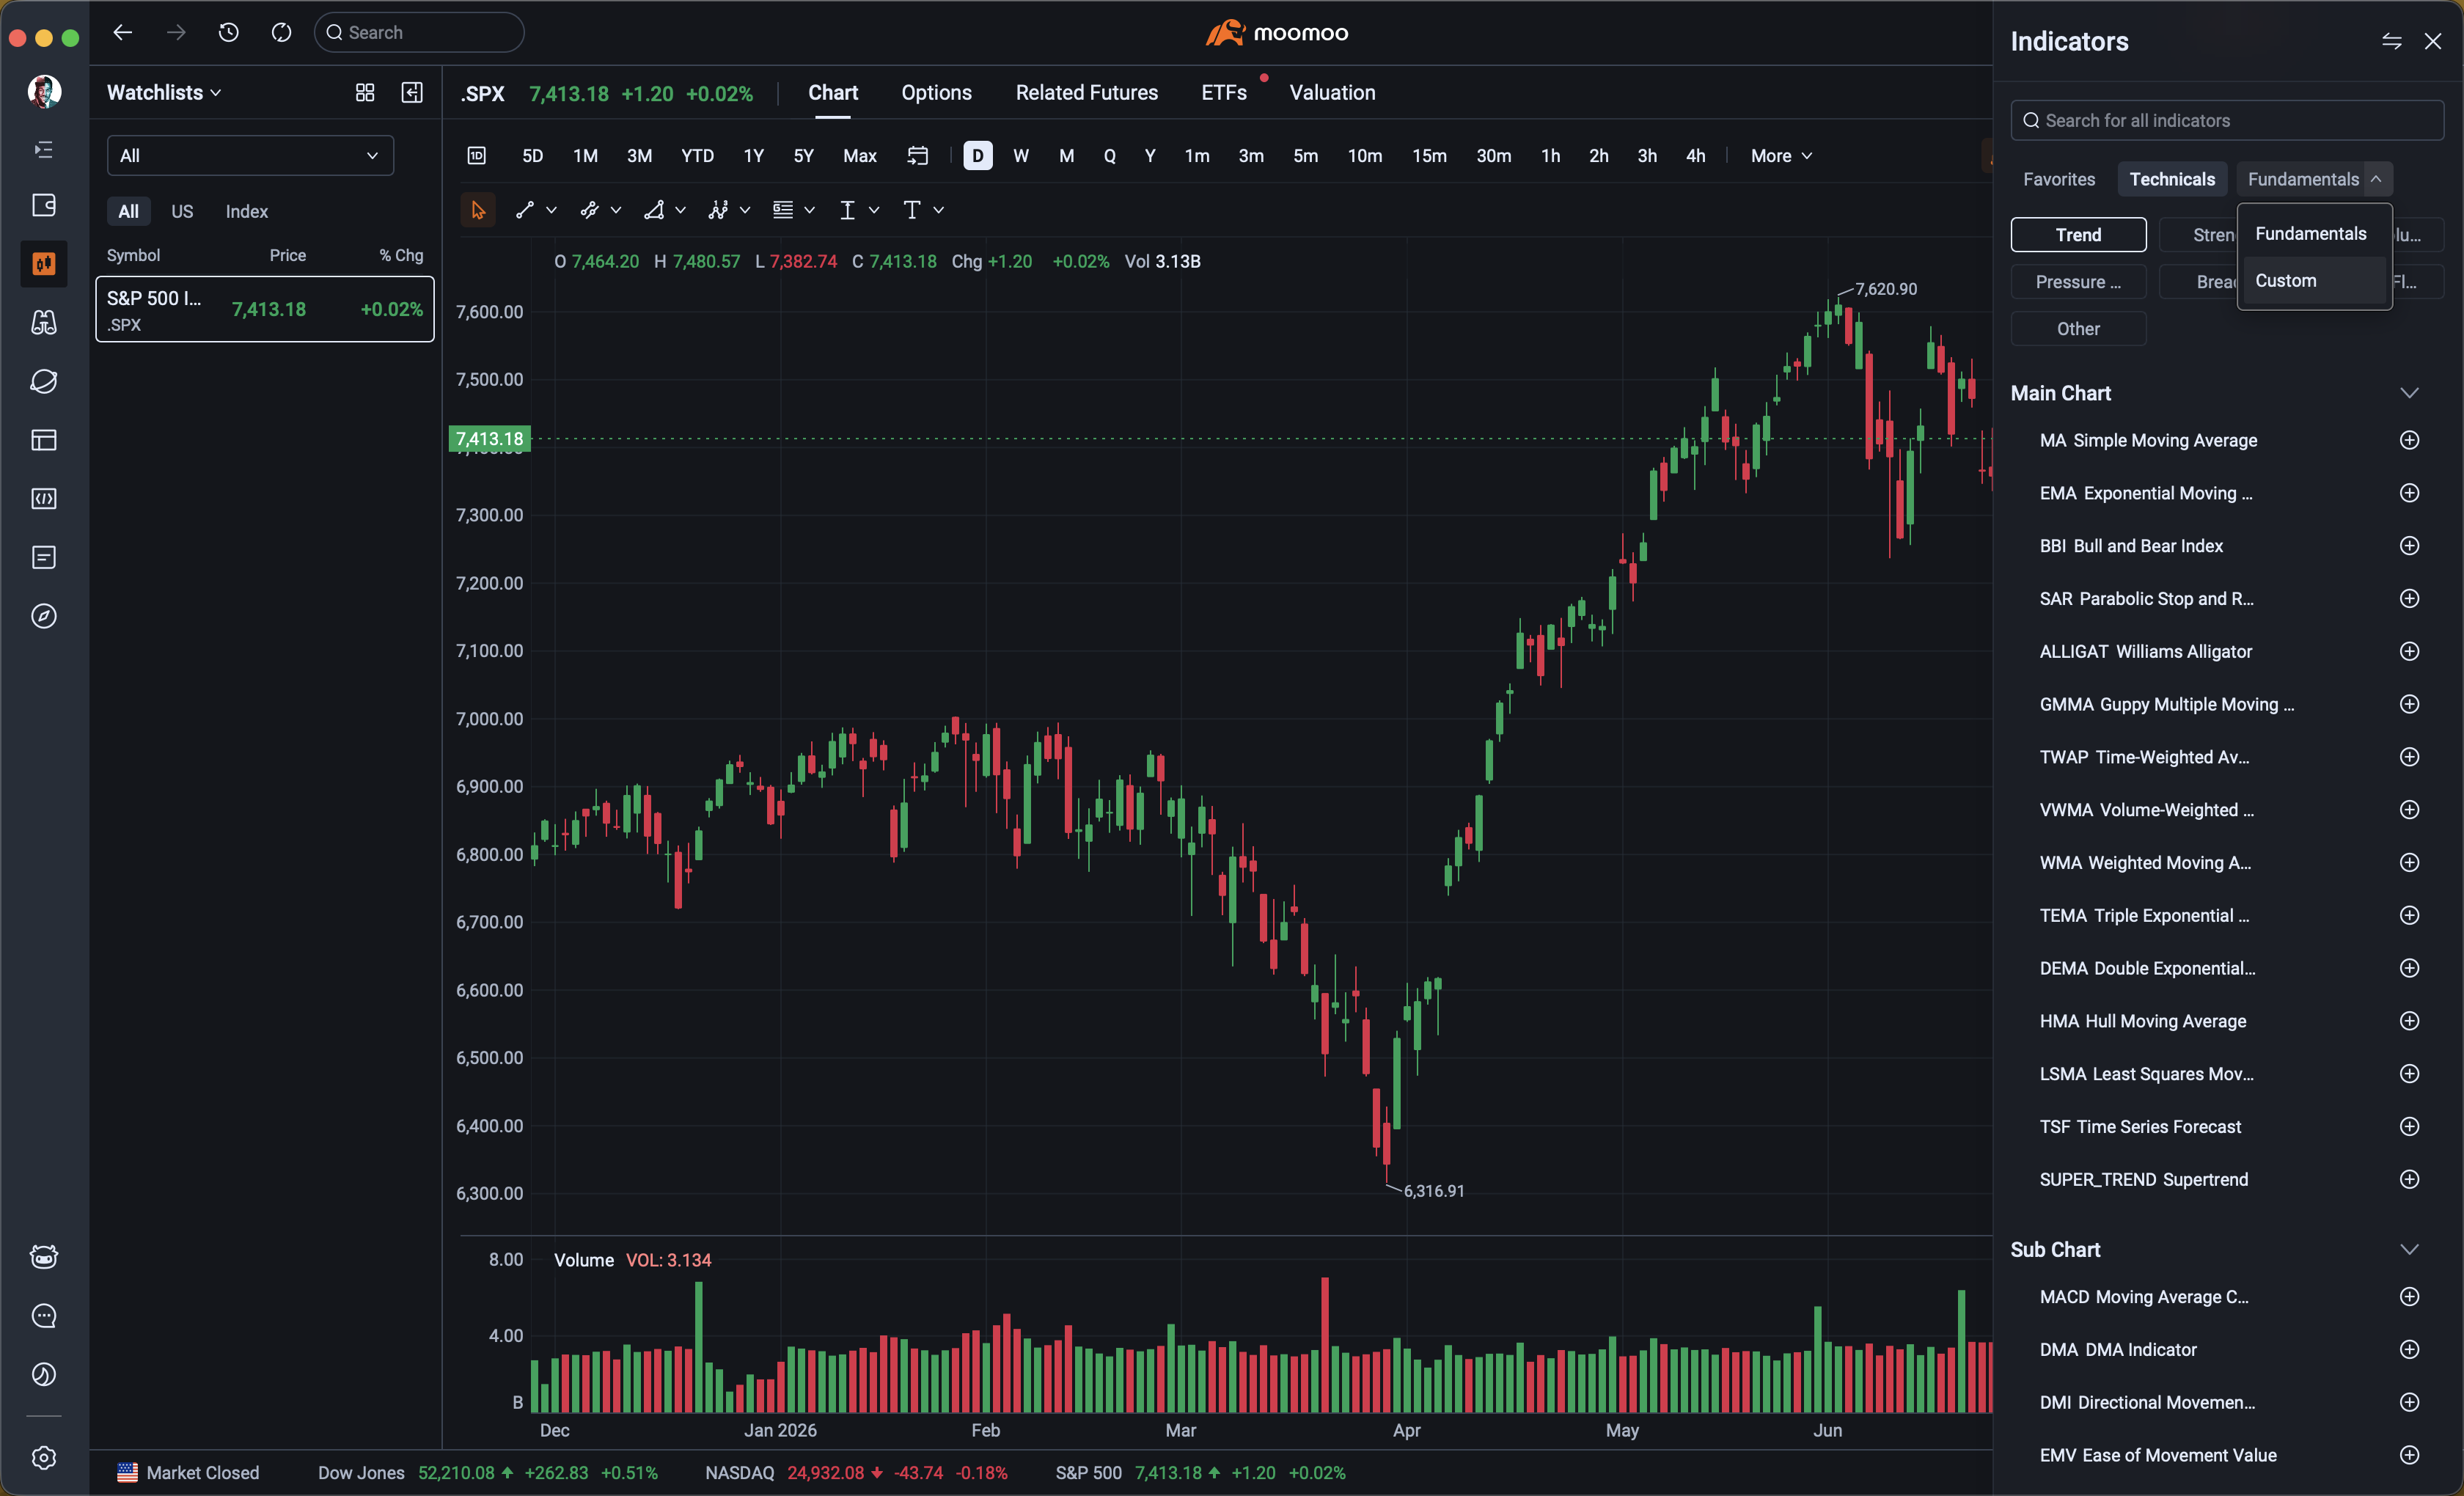Sort watchlist by % Chg column

coord(401,255)
